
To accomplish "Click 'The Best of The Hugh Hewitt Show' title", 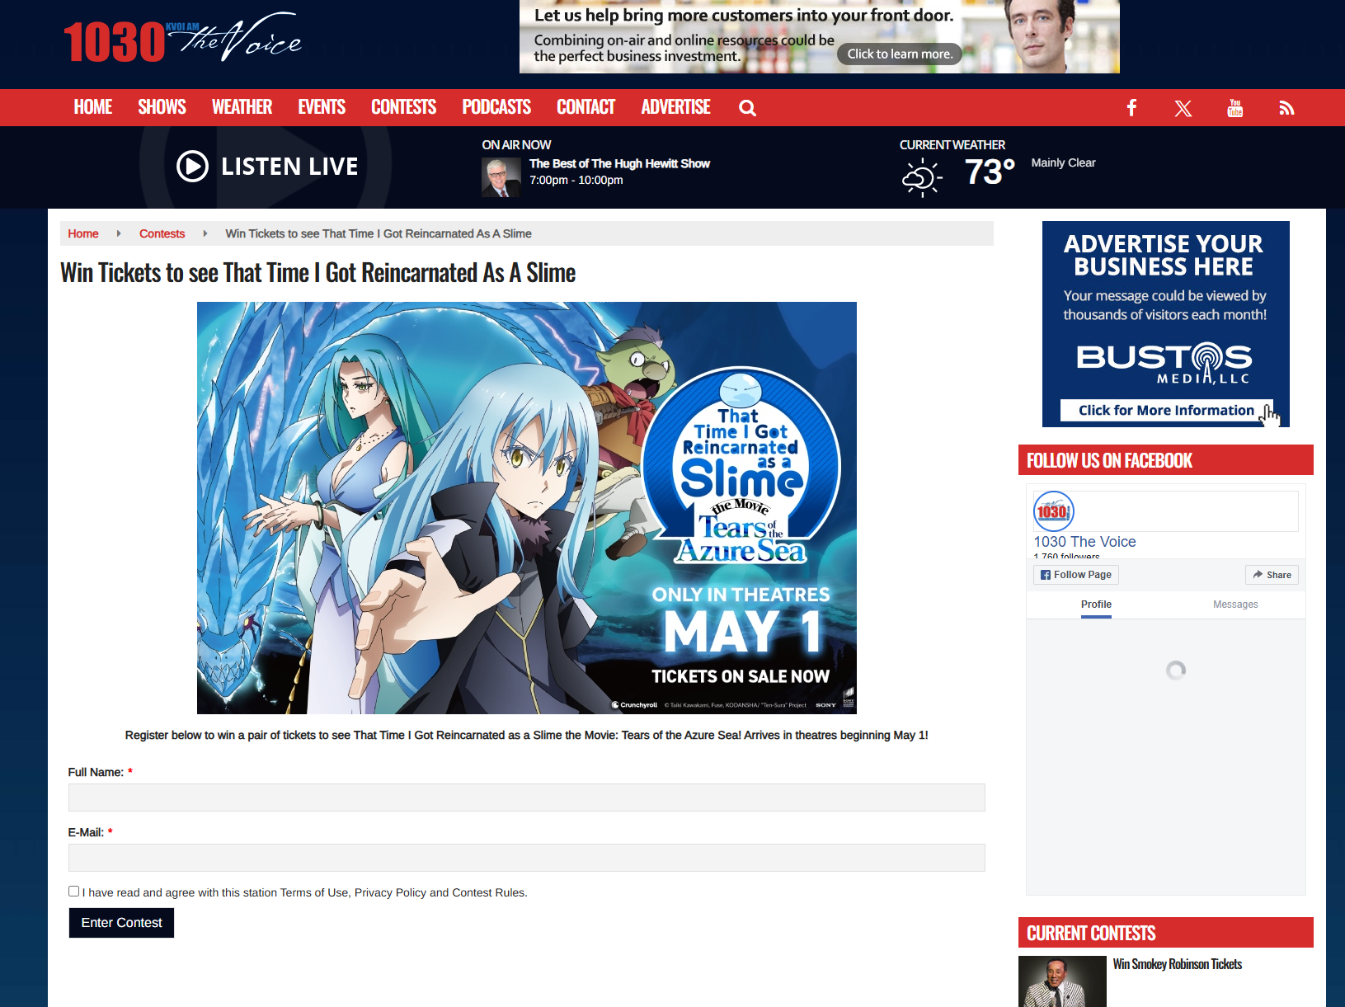I will 619,163.
